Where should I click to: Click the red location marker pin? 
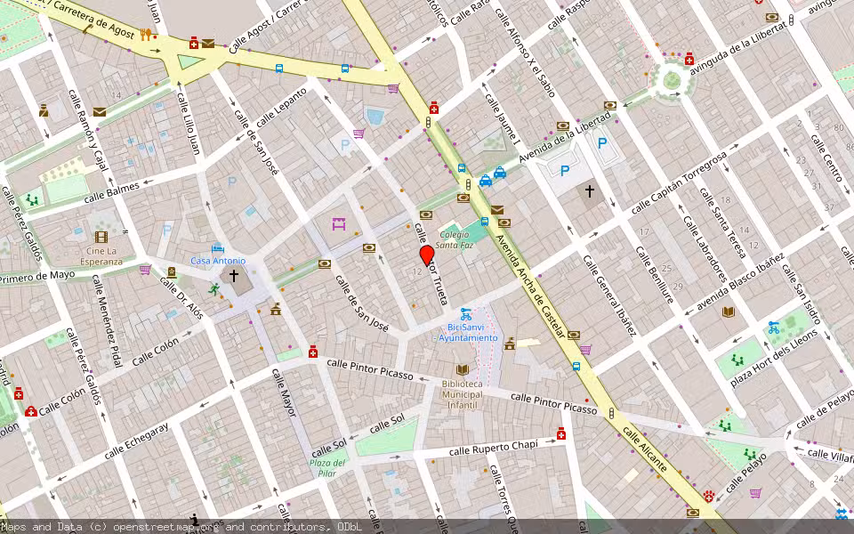[428, 255]
